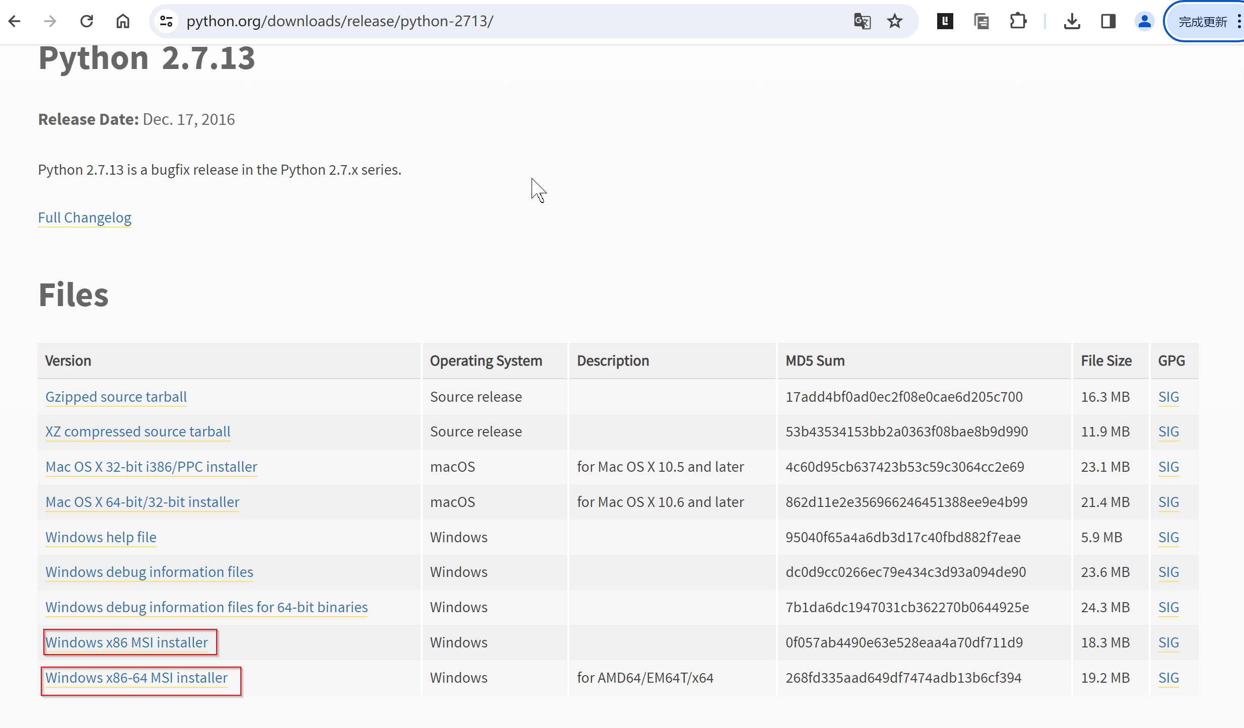Open Chrome three-dot menu

pyautogui.click(x=1239, y=21)
